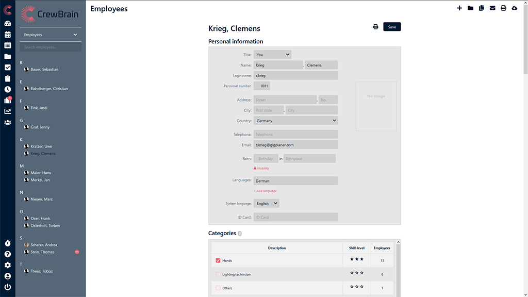This screenshot has width=528, height=297.
Task: Click the Add language link
Action: [266, 191]
